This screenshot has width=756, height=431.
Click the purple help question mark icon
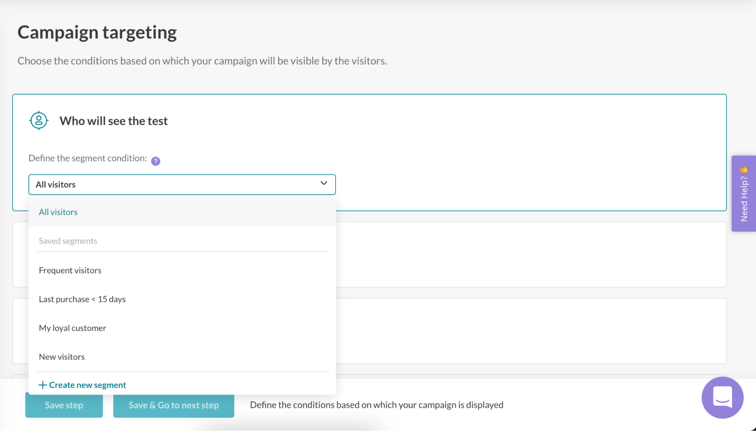coord(155,161)
